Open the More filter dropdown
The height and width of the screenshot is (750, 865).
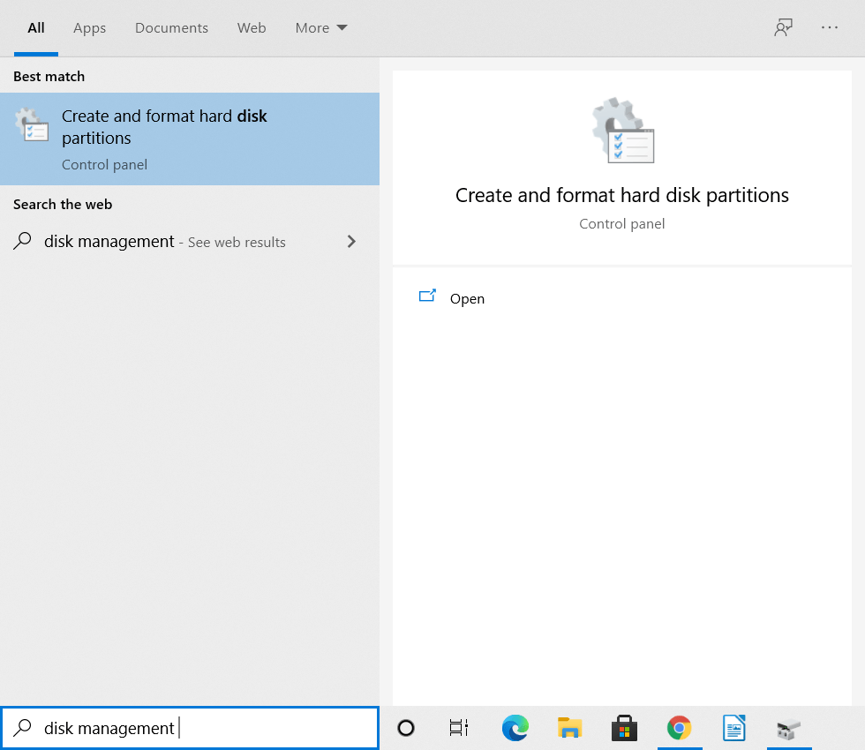320,27
